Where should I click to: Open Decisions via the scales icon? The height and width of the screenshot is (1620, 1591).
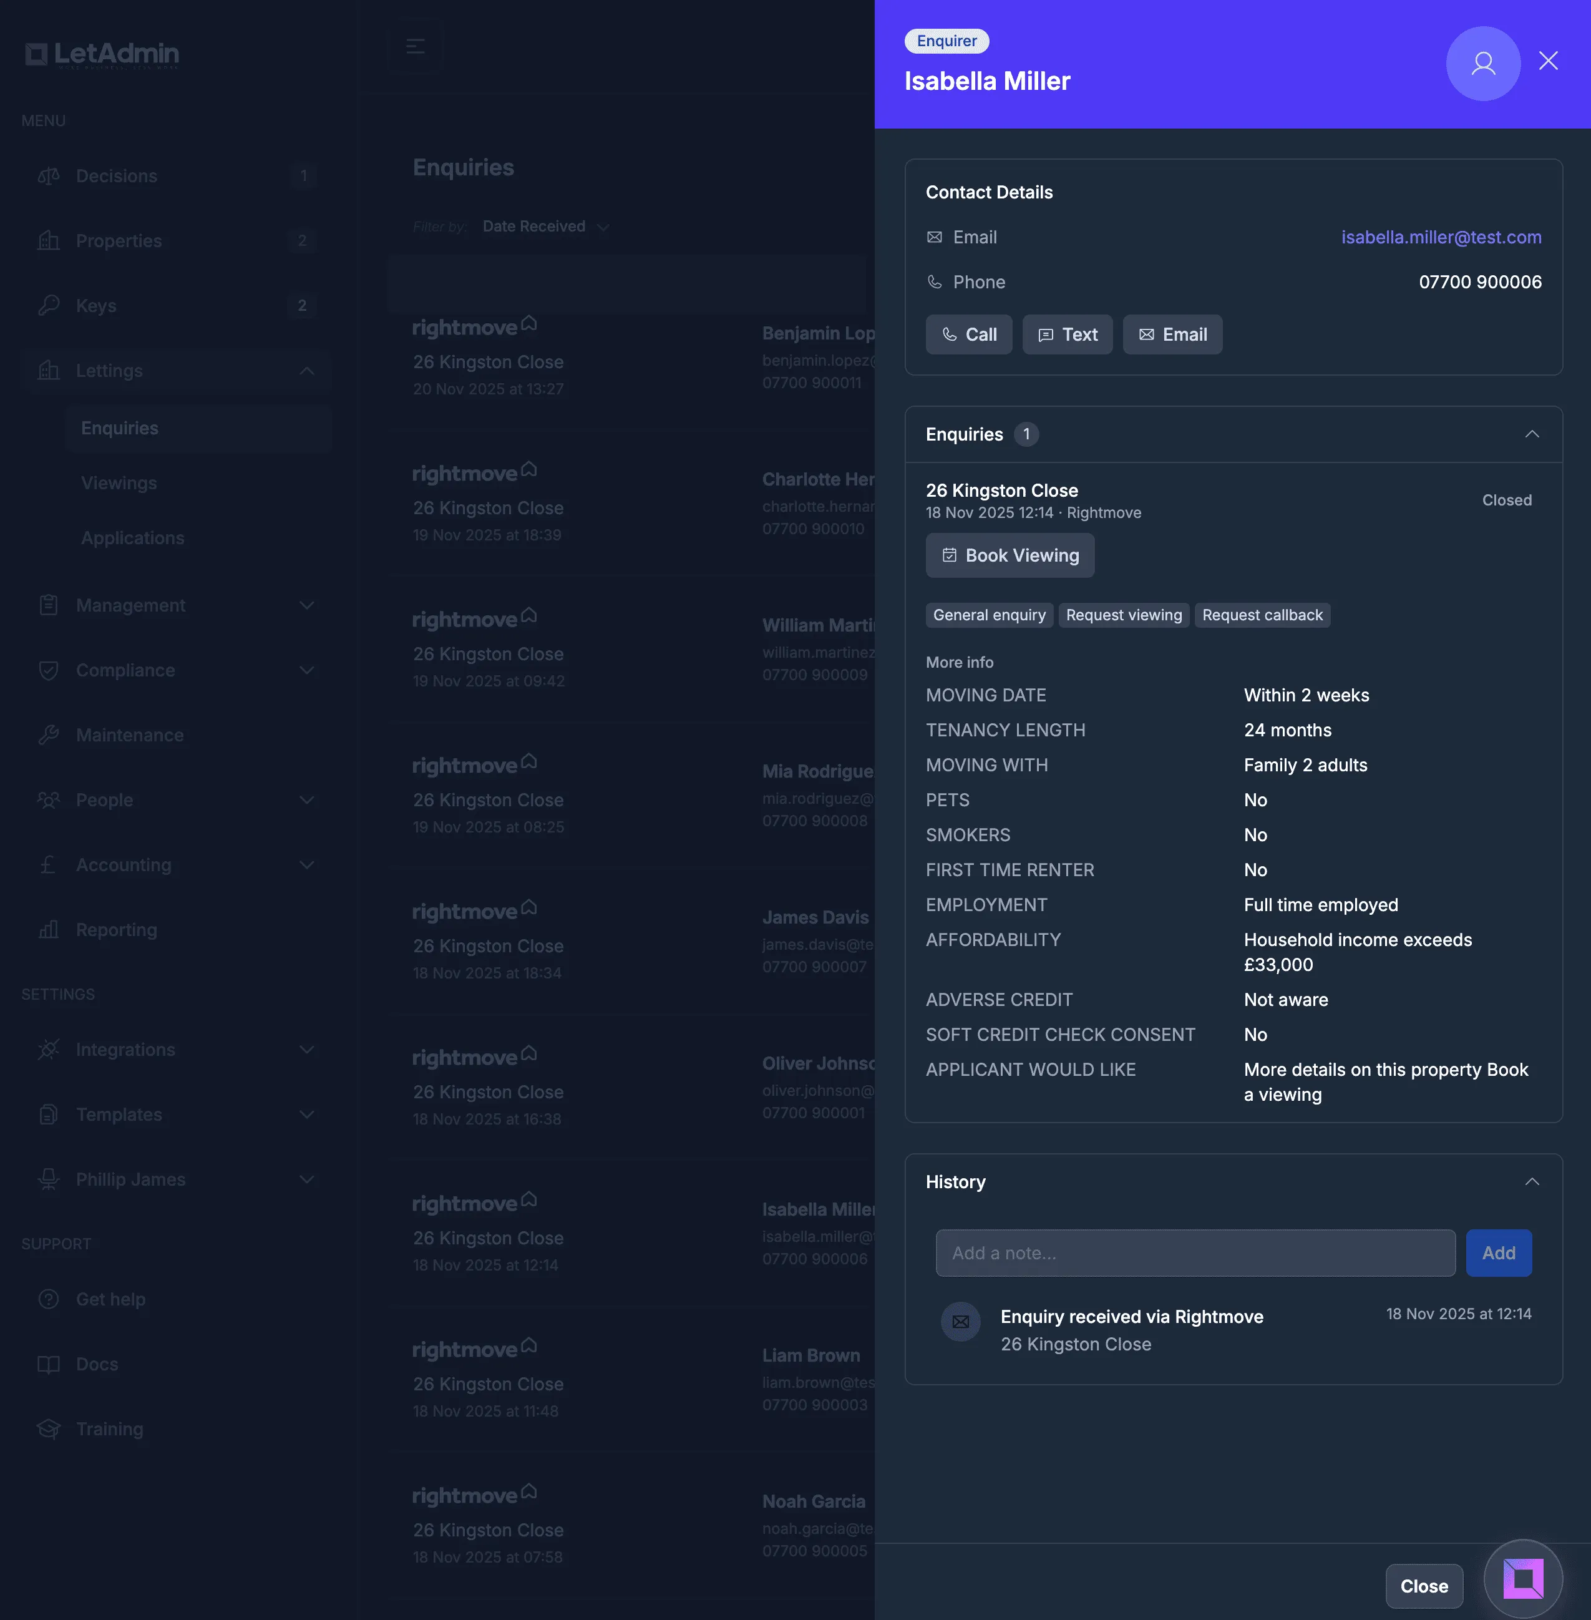49,175
